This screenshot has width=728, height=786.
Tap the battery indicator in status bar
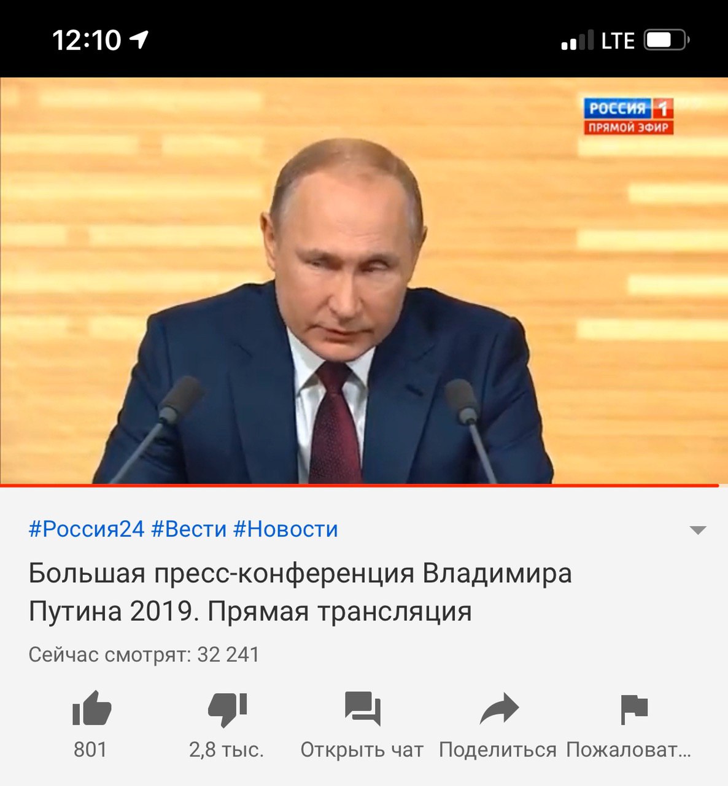(x=667, y=41)
